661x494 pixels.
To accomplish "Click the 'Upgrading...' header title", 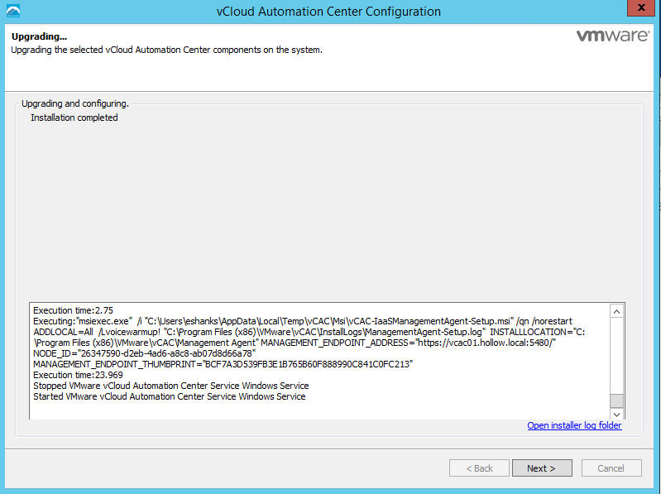I will point(39,37).
